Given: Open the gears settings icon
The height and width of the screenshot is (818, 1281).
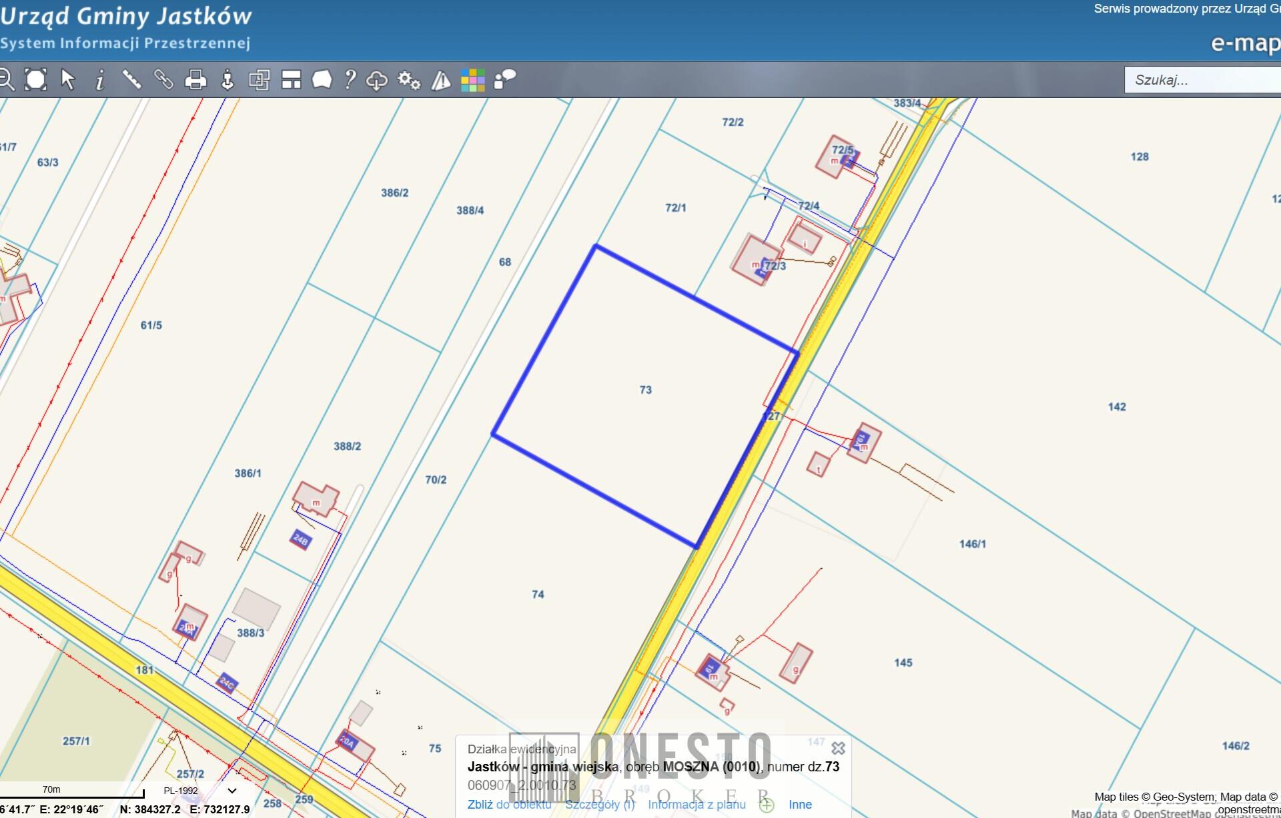Looking at the screenshot, I should [408, 80].
